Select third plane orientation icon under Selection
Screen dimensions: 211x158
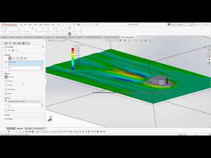pyautogui.click(x=18, y=58)
